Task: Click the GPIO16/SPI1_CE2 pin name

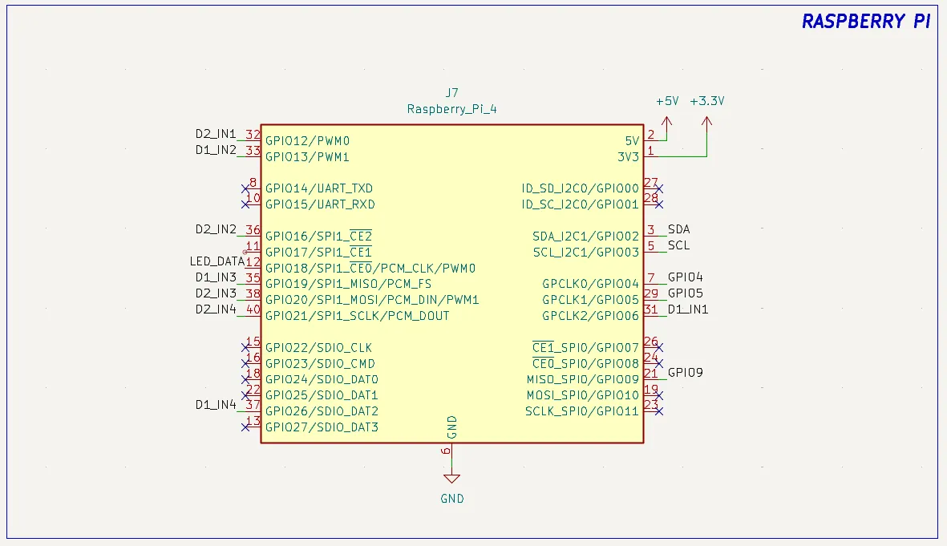Action: pyautogui.click(x=318, y=236)
